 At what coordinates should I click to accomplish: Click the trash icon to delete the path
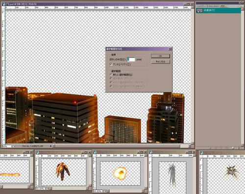[239, 148]
